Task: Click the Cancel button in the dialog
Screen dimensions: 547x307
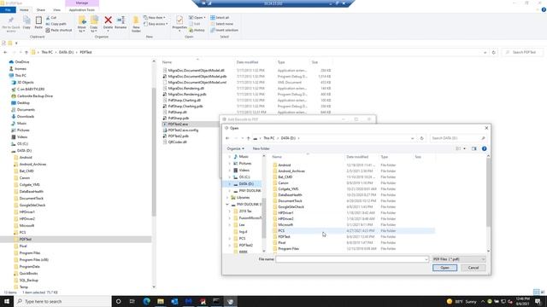Action: tap(473, 268)
